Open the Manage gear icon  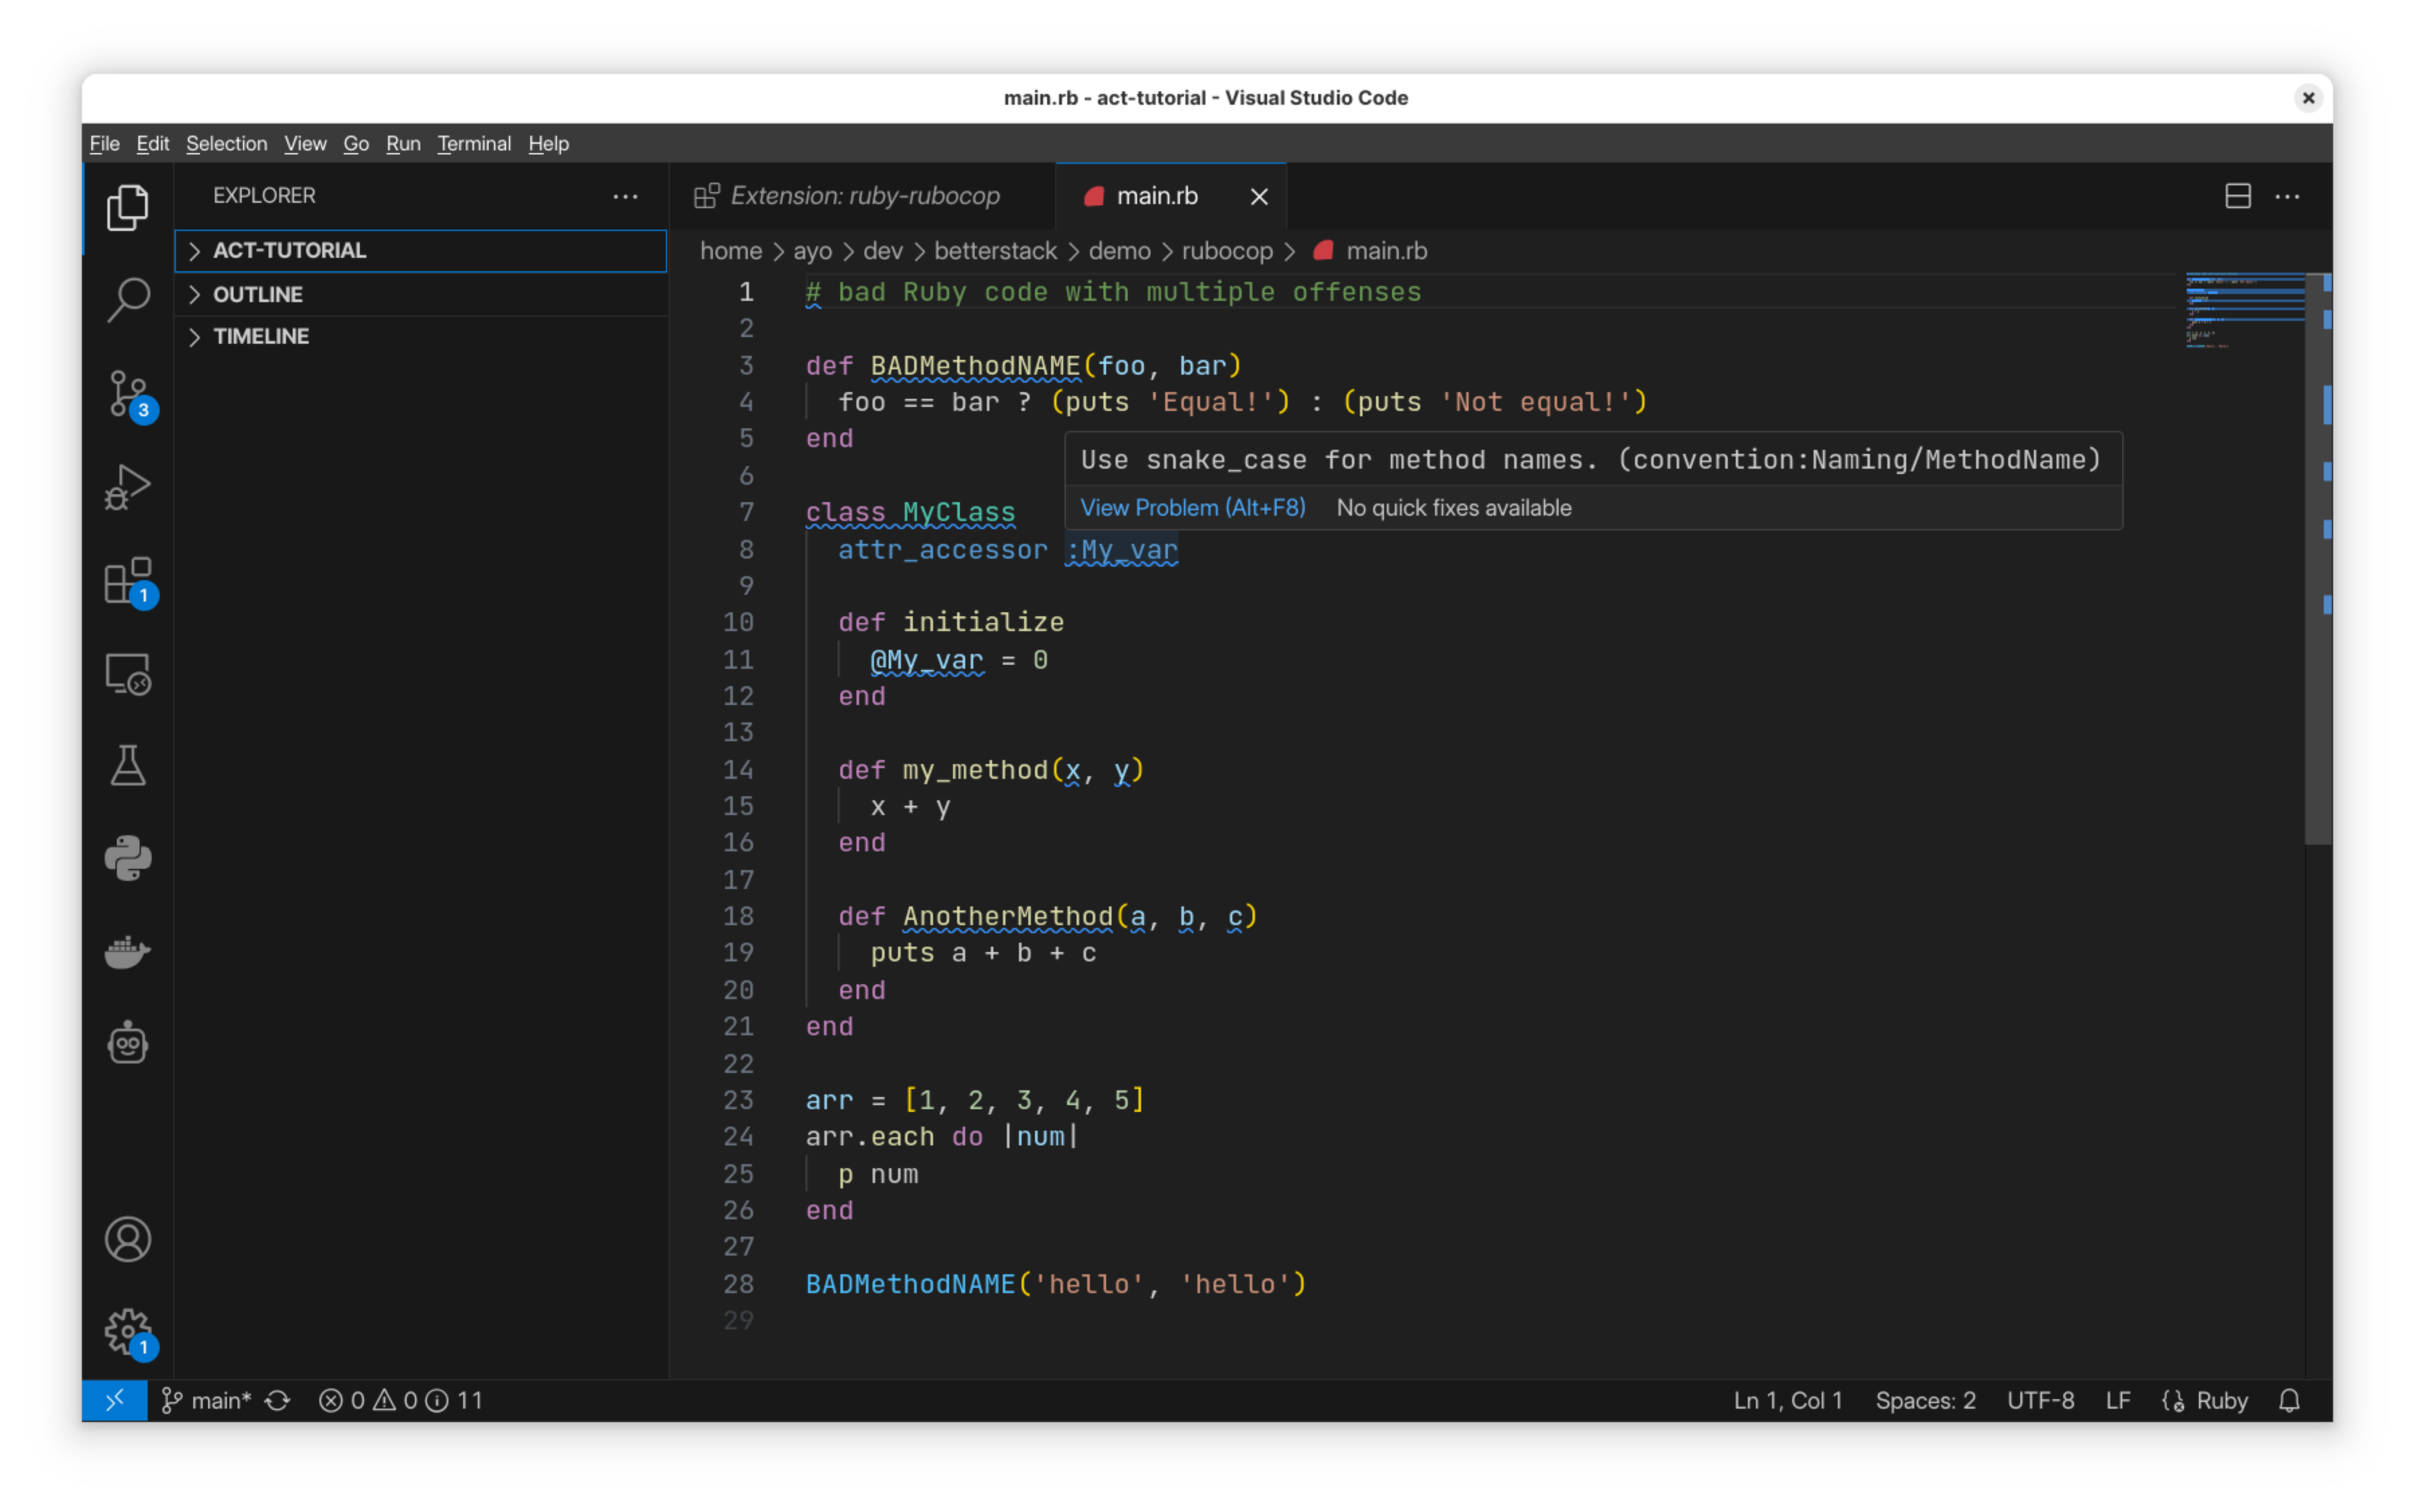[x=128, y=1330]
